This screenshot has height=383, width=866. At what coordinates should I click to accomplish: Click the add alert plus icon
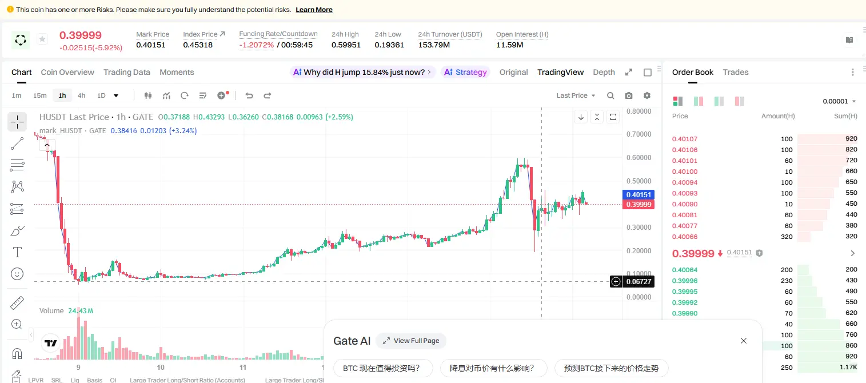pos(222,95)
